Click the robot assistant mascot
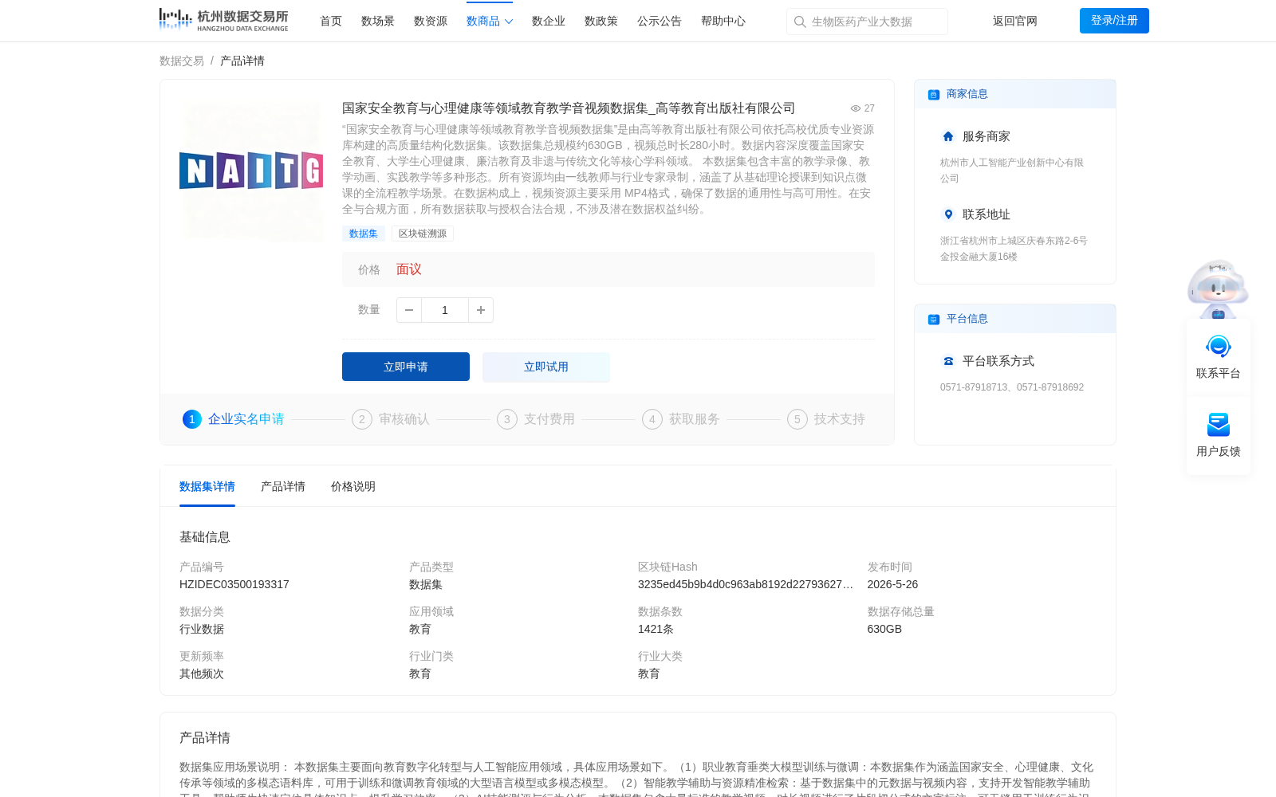This screenshot has width=1276, height=797. 1218,289
